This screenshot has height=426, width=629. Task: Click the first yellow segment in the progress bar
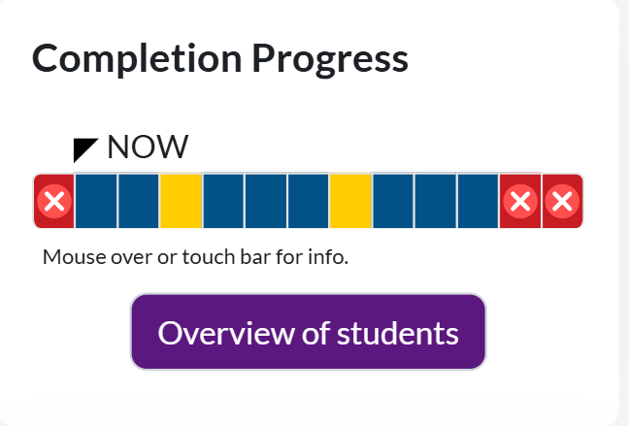tap(181, 202)
